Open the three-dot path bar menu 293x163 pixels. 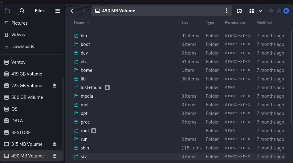(227, 11)
